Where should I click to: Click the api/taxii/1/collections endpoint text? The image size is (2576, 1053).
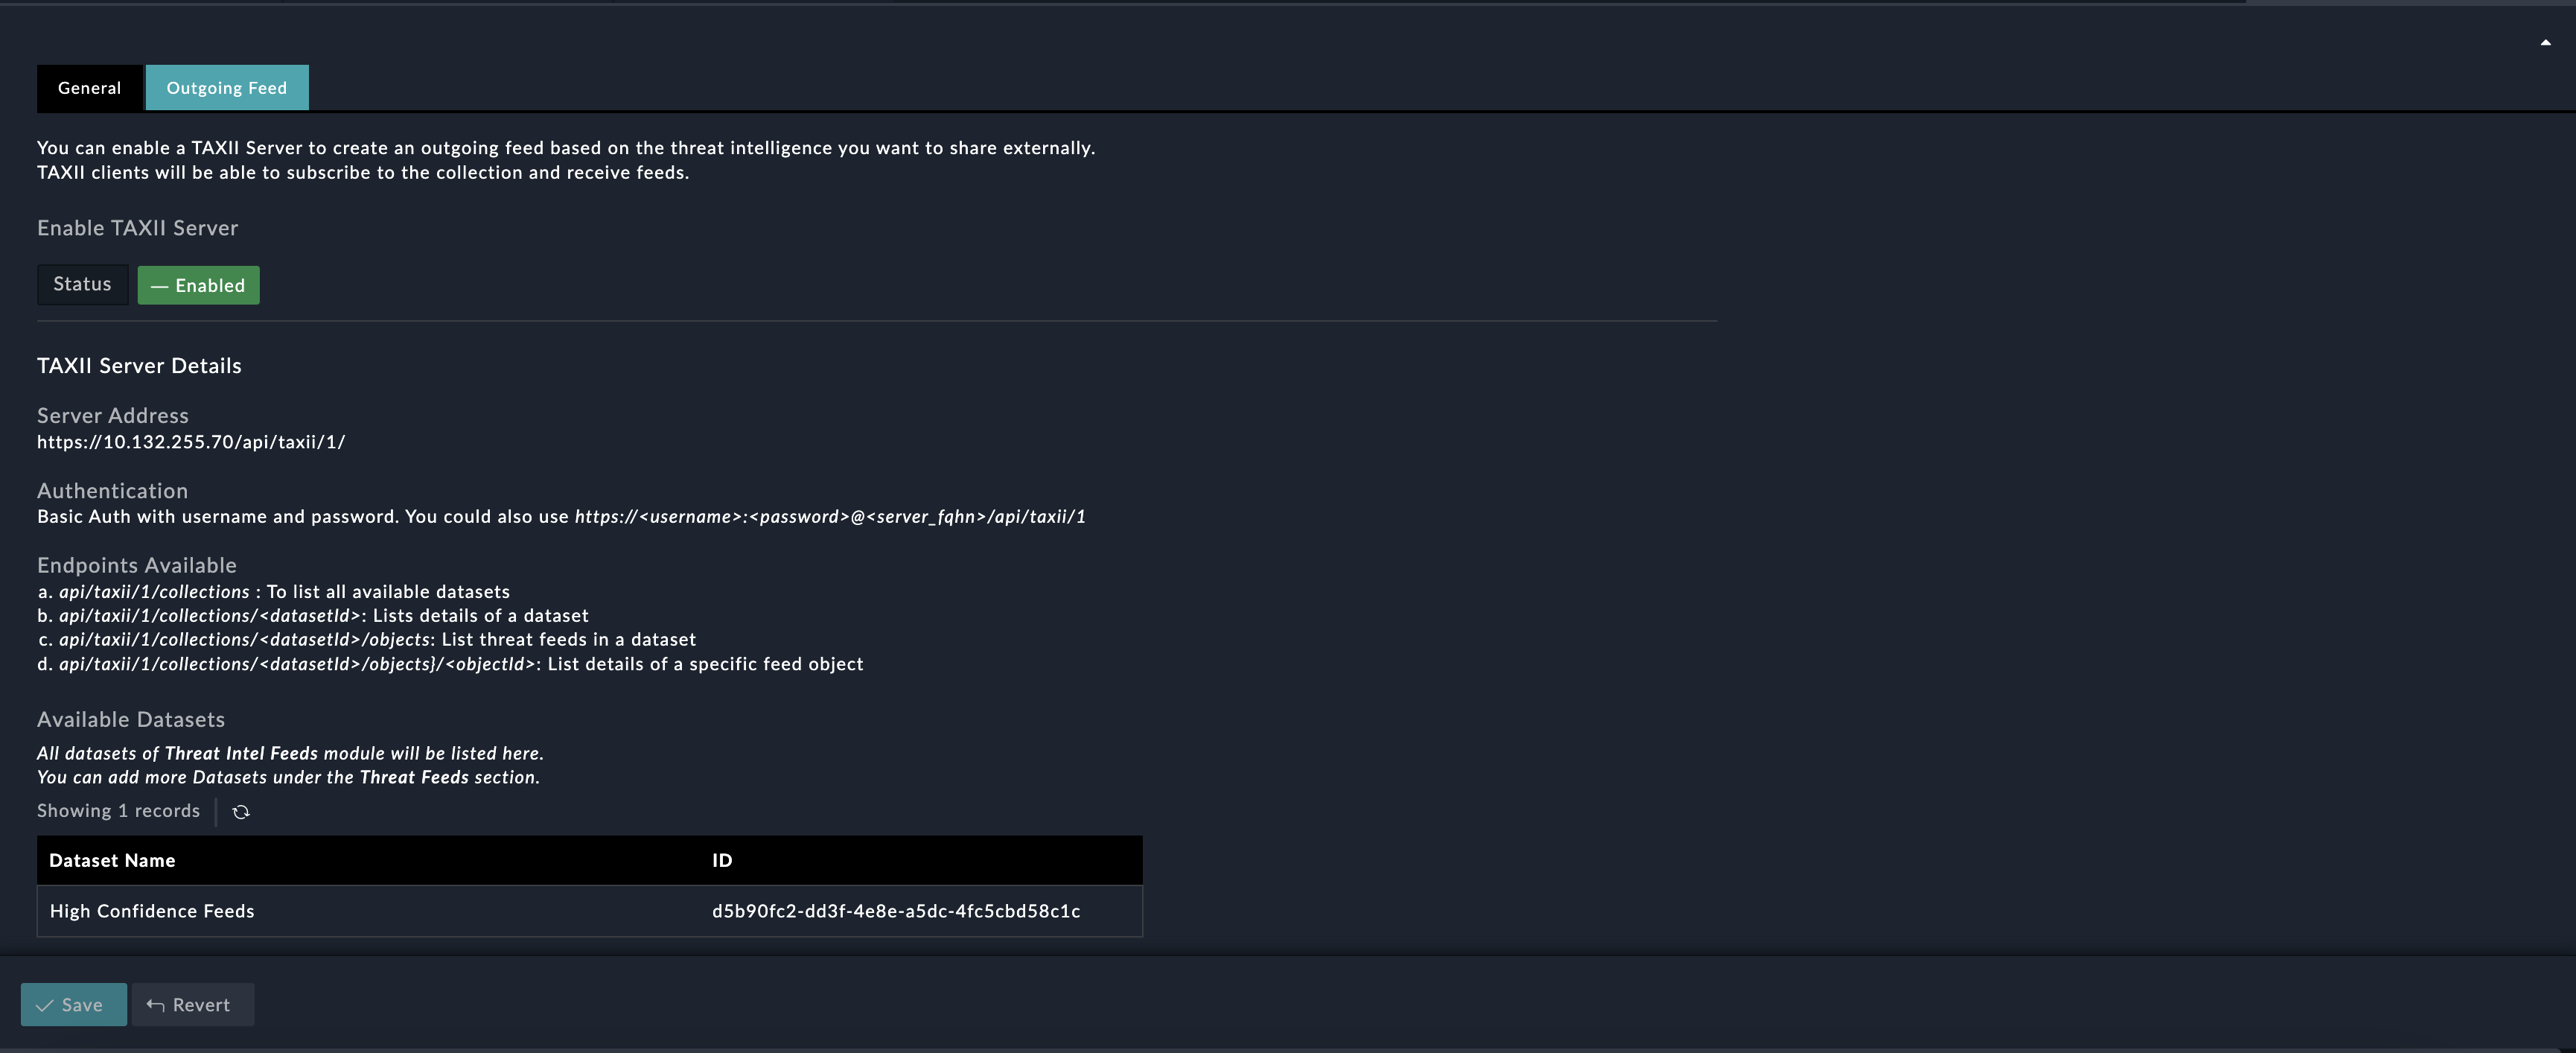(x=154, y=592)
